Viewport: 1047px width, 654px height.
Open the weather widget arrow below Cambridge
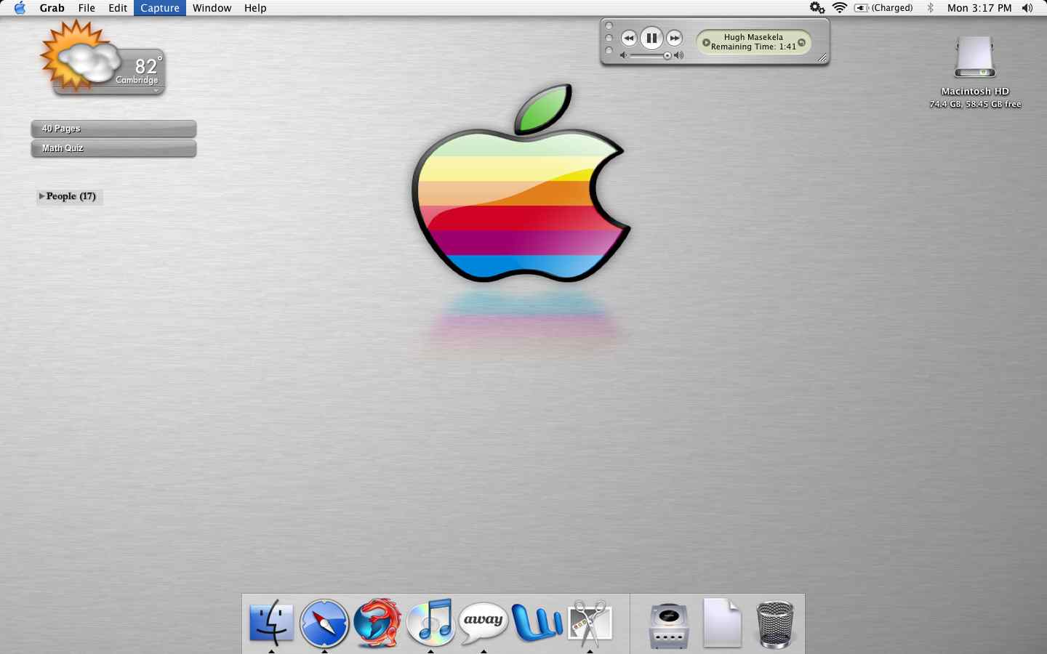[156, 91]
